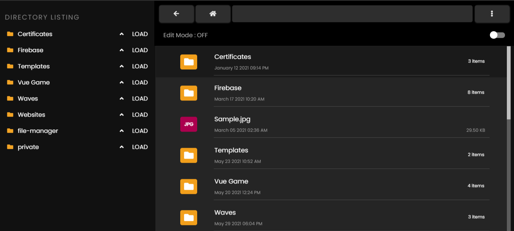Click the Certificates folder icon in the sidebar
Viewport: 514px width, 231px height.
pos(10,34)
